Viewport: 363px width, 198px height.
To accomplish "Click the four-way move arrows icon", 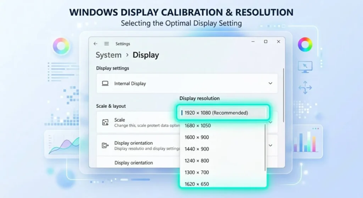I will coord(305,87).
